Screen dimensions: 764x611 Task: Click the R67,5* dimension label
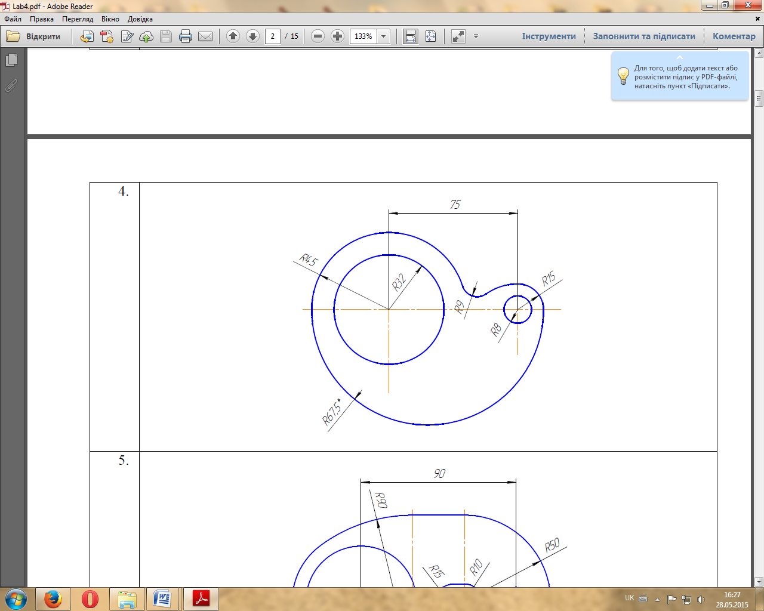pos(332,412)
